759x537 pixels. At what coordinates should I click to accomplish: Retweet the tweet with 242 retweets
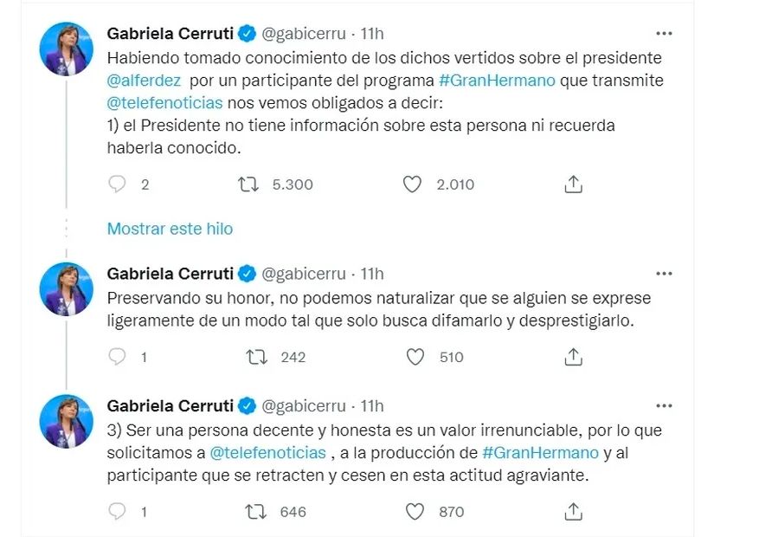pos(257,357)
